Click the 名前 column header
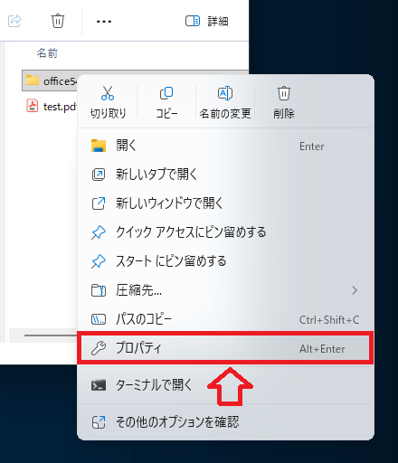Viewport: 398px width, 463px height. [47, 53]
